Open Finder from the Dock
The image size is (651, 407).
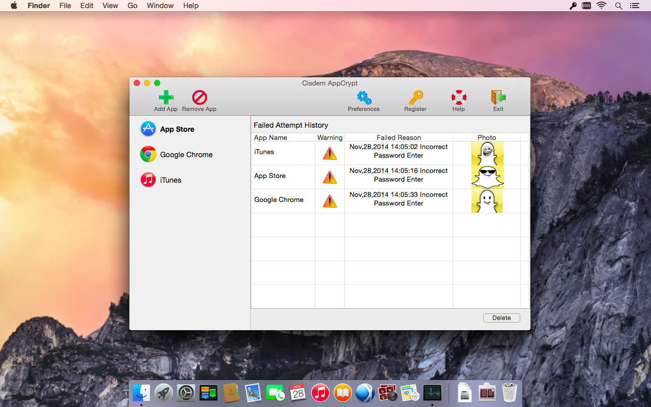[x=141, y=392]
